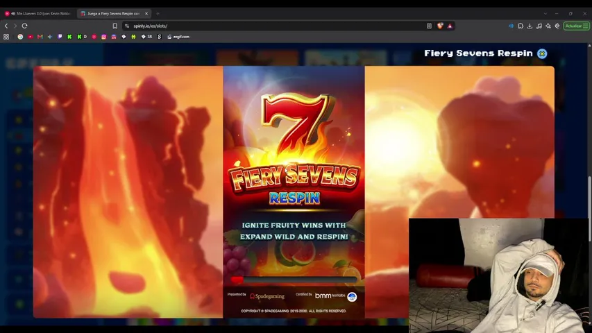Open the 'SR' bookmark
This screenshot has height=333, width=592.
pos(146,37)
